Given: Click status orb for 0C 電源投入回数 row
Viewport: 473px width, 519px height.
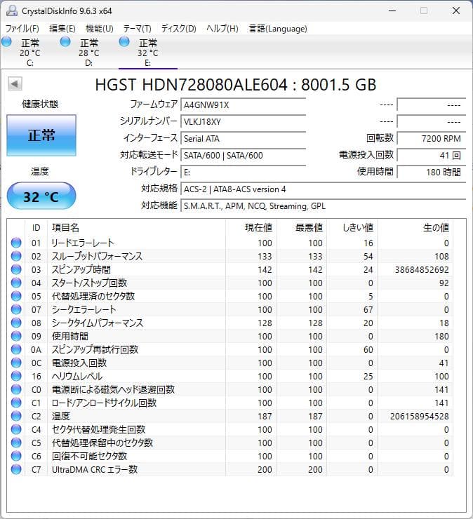Looking at the screenshot, I should pos(16,363).
